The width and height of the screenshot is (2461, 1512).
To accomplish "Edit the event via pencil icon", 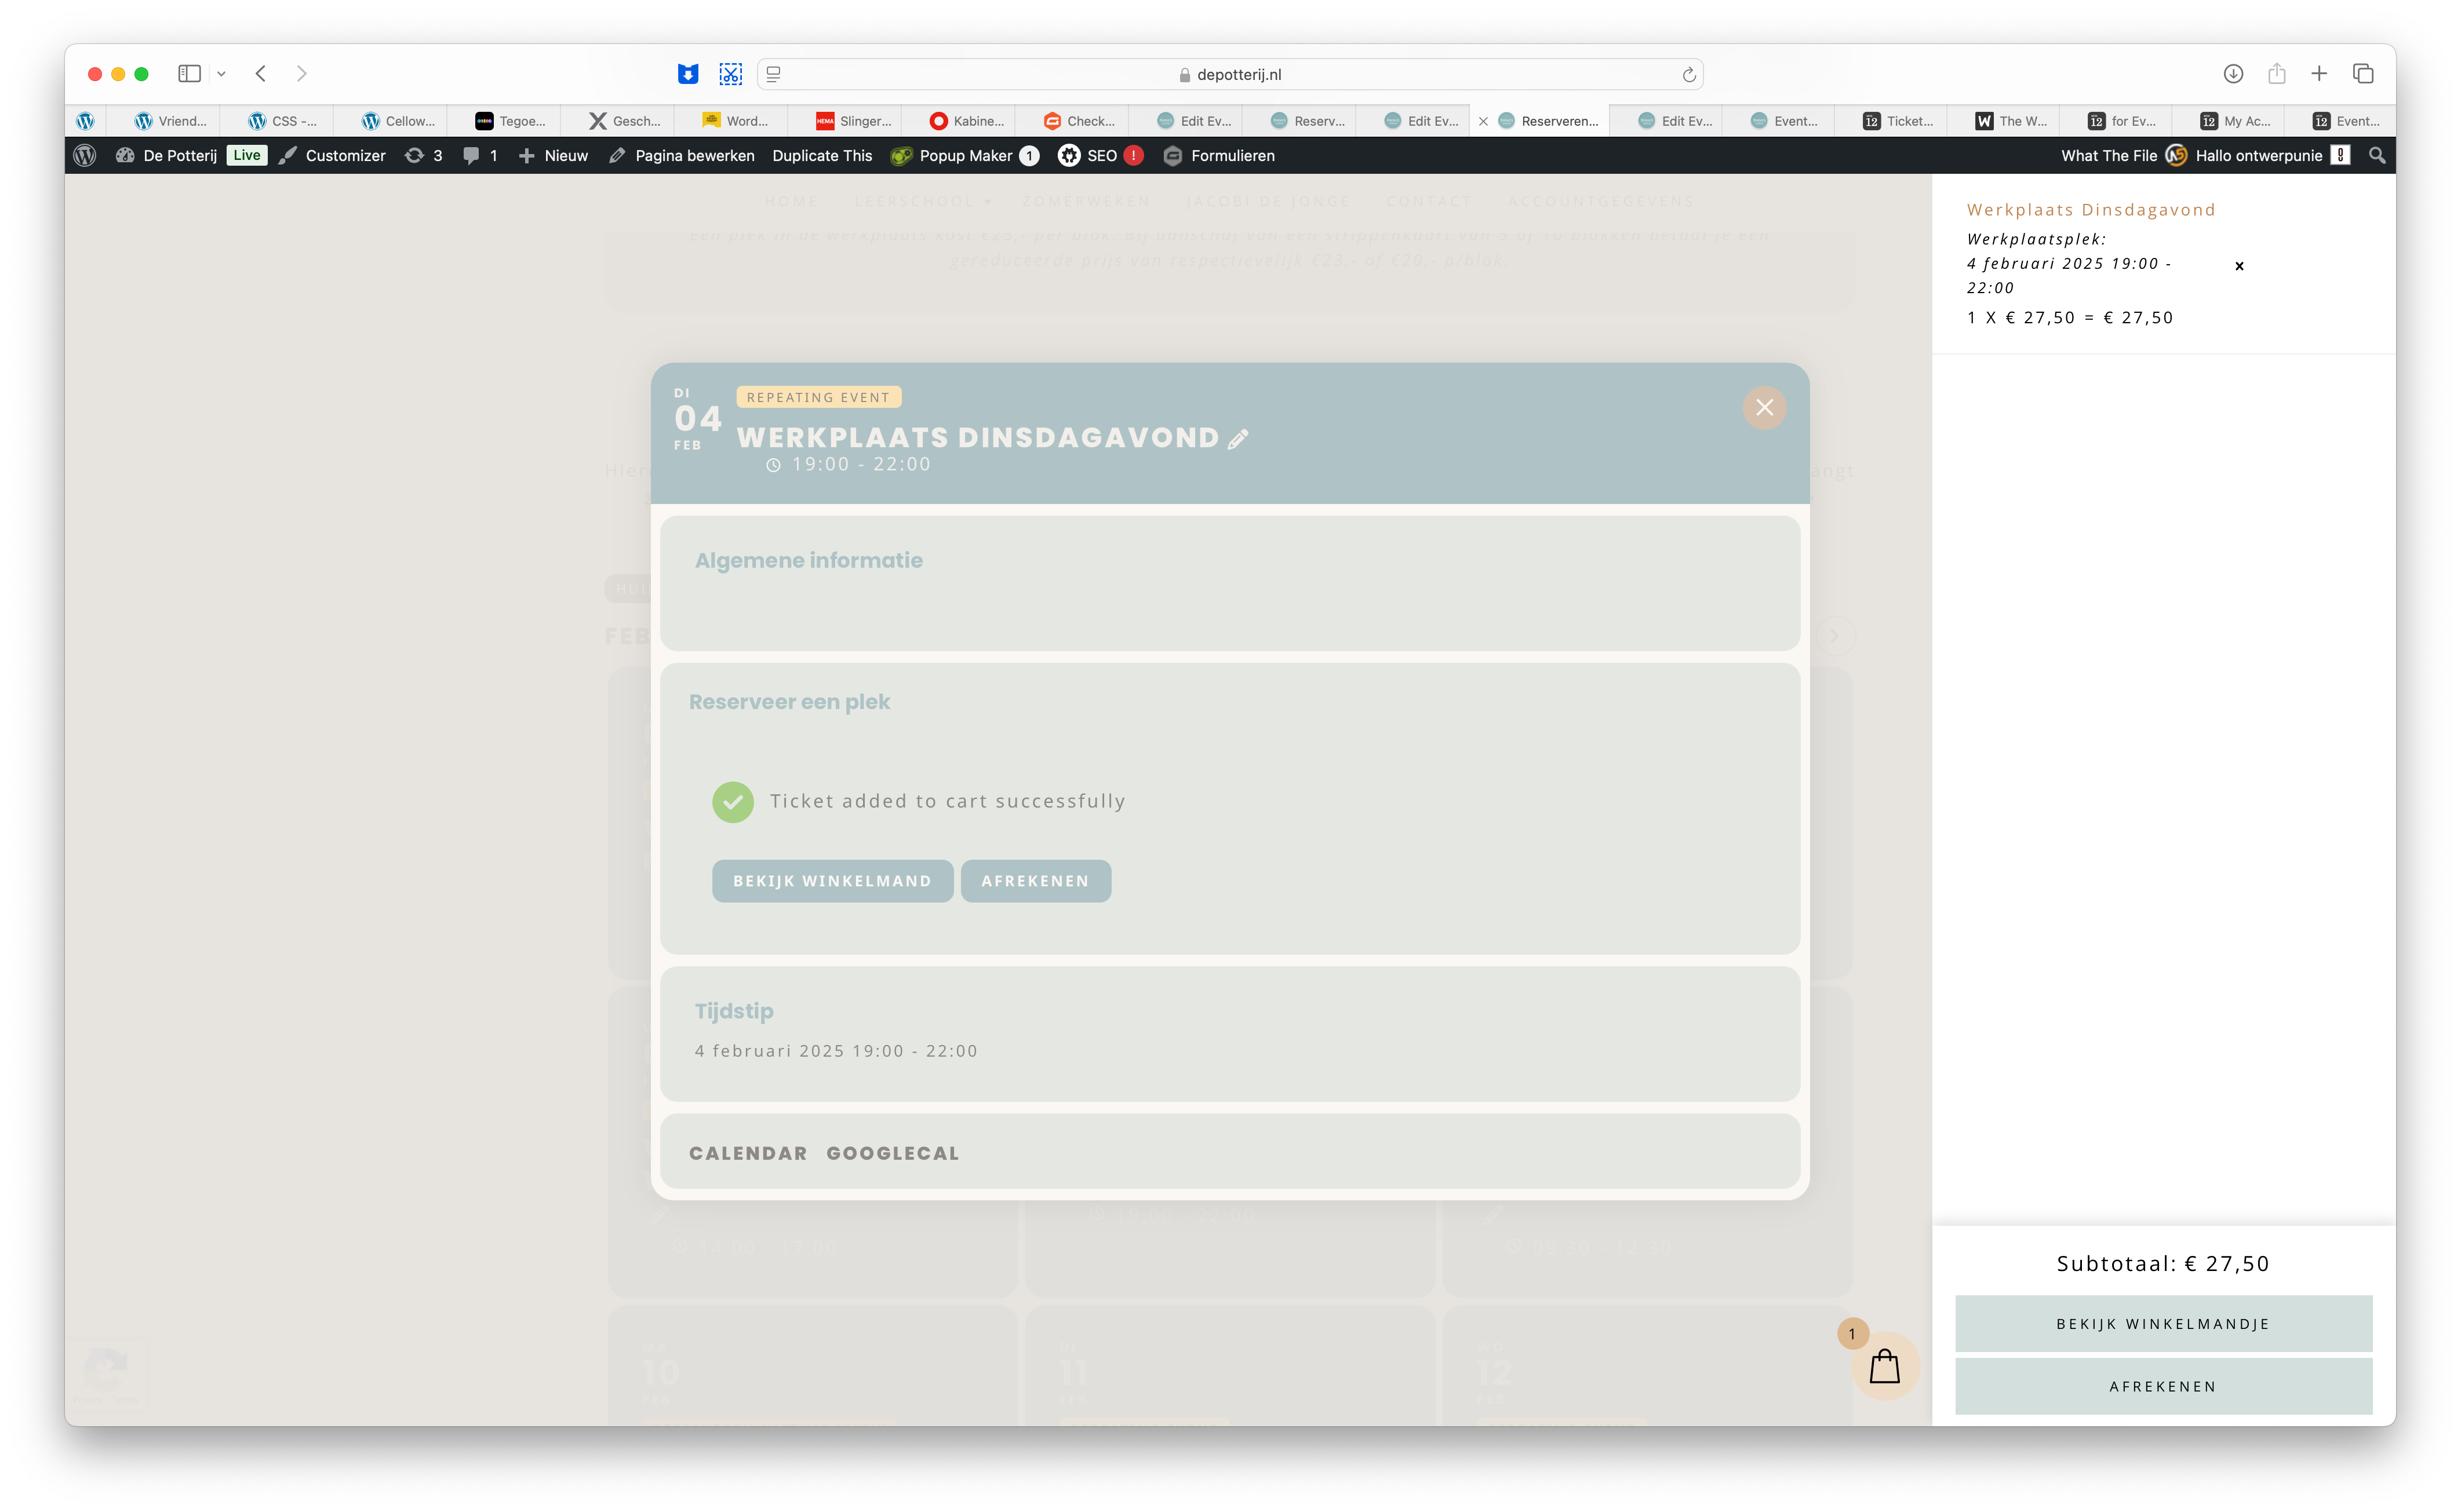I will tap(1237, 439).
